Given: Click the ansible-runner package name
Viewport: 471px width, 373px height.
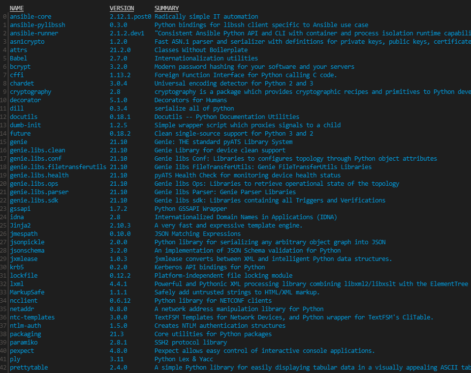Looking at the screenshot, I should [x=34, y=33].
